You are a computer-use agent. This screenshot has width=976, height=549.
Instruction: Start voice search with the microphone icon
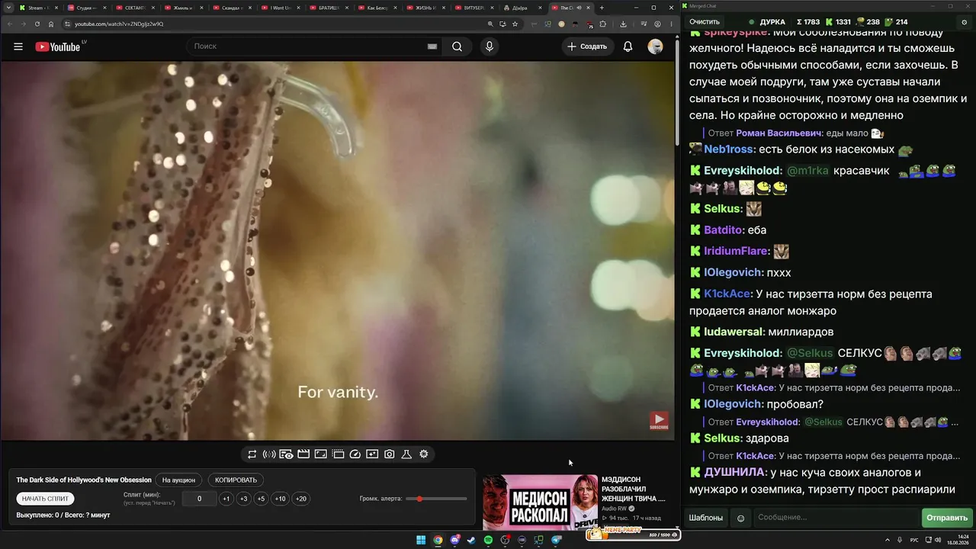click(x=490, y=47)
